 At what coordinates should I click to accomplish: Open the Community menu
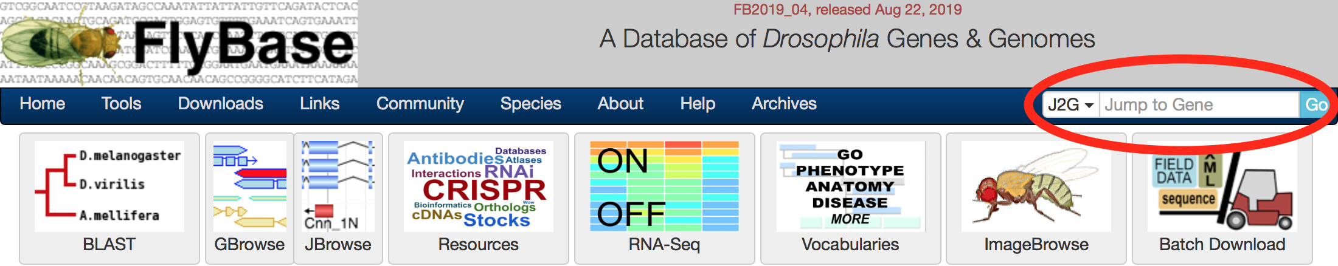[420, 104]
